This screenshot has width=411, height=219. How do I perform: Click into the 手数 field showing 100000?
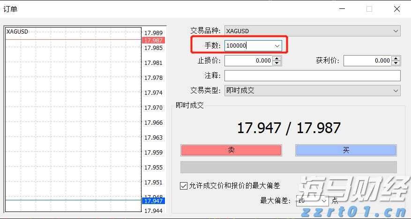click(x=247, y=46)
